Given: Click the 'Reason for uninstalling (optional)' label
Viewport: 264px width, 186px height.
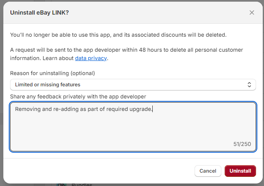Looking at the screenshot, I should click(x=53, y=73).
